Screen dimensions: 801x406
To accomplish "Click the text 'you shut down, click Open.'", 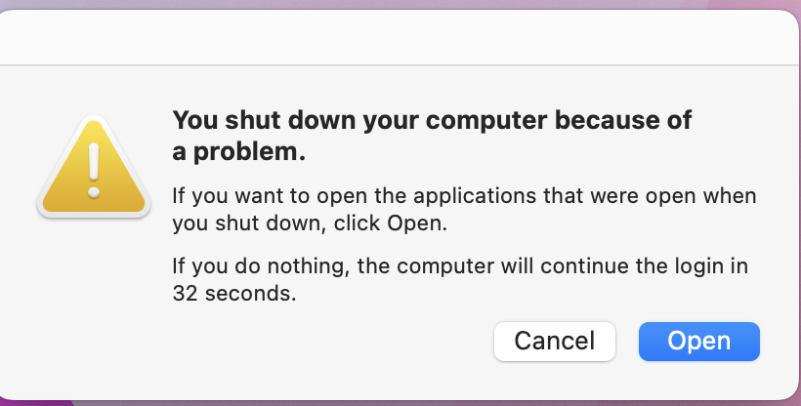I will (309, 223).
